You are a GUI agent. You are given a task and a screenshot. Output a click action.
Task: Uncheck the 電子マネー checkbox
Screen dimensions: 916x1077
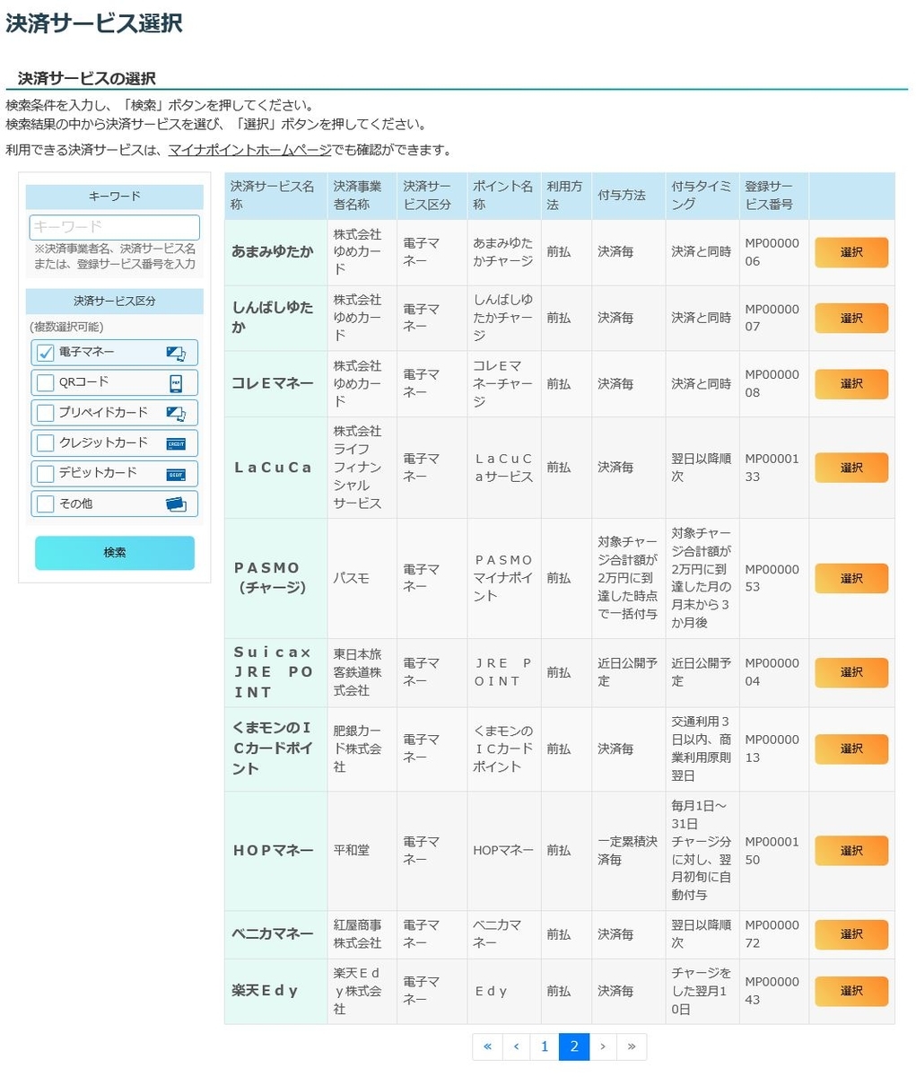[x=46, y=353]
